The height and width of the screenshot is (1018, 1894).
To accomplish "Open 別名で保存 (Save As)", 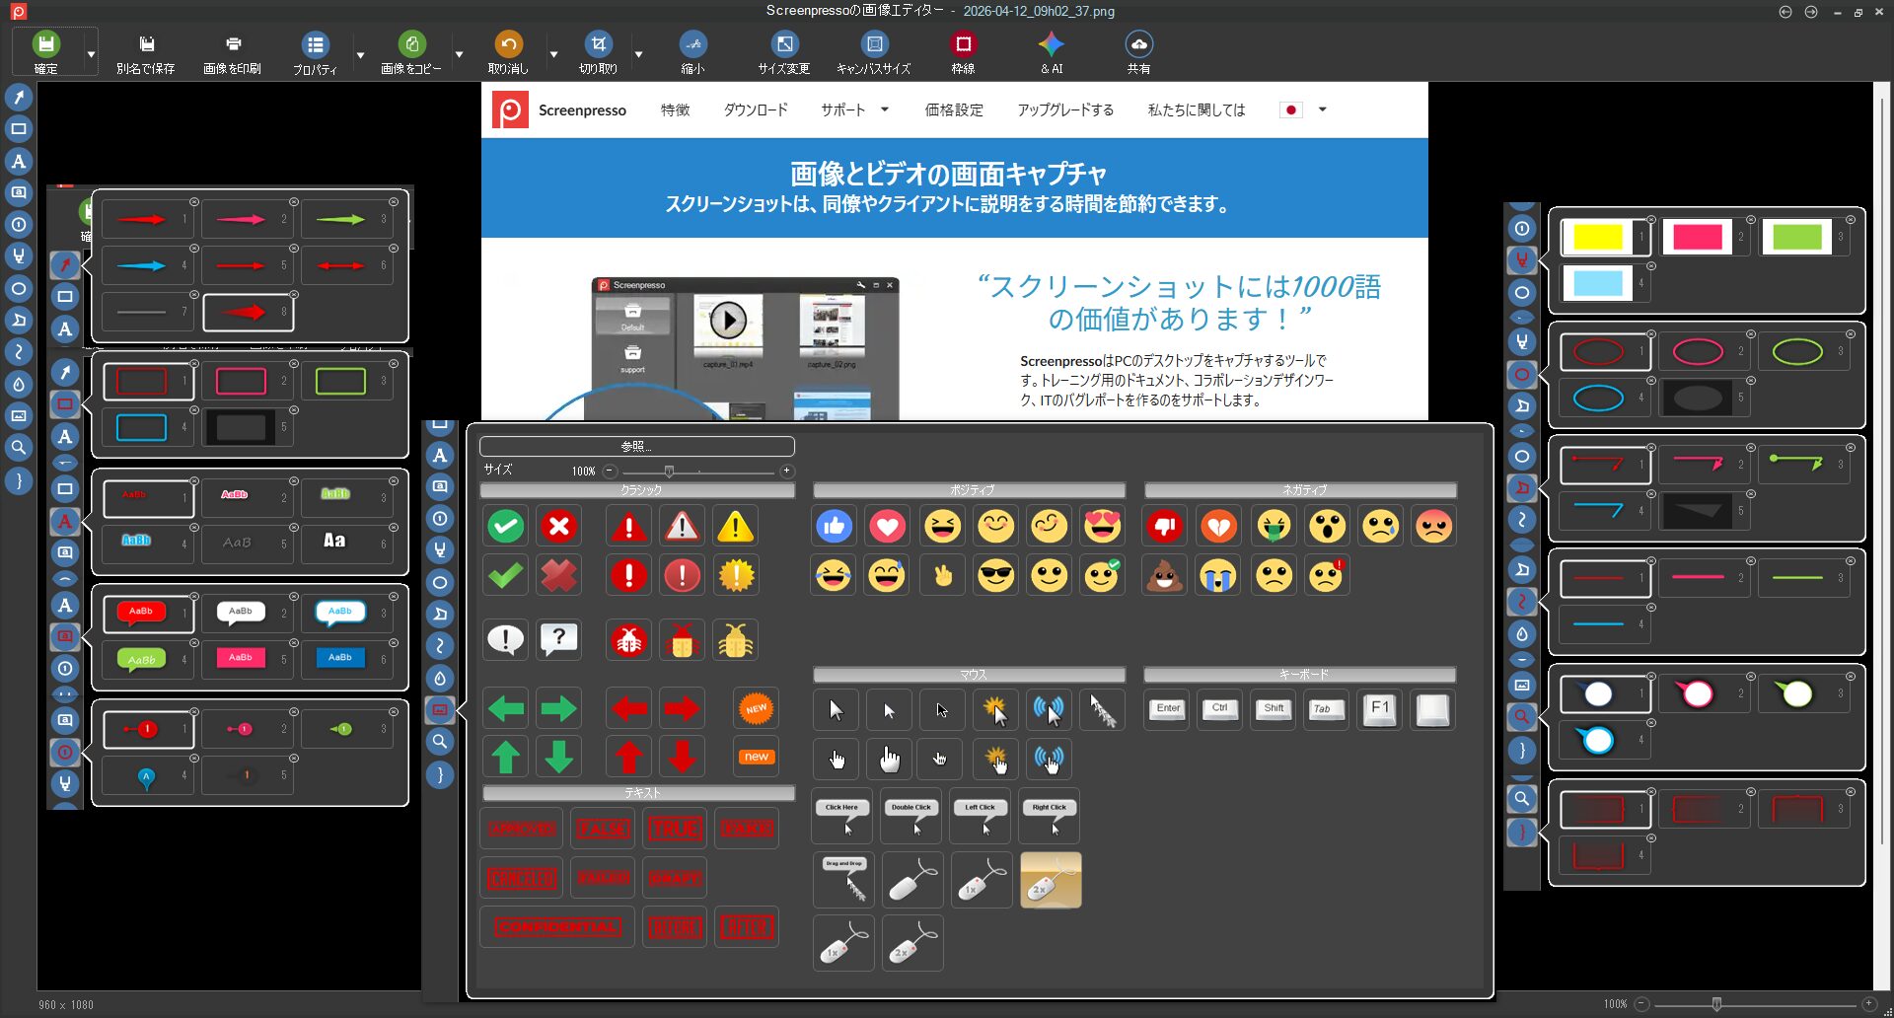I will pyautogui.click(x=146, y=44).
